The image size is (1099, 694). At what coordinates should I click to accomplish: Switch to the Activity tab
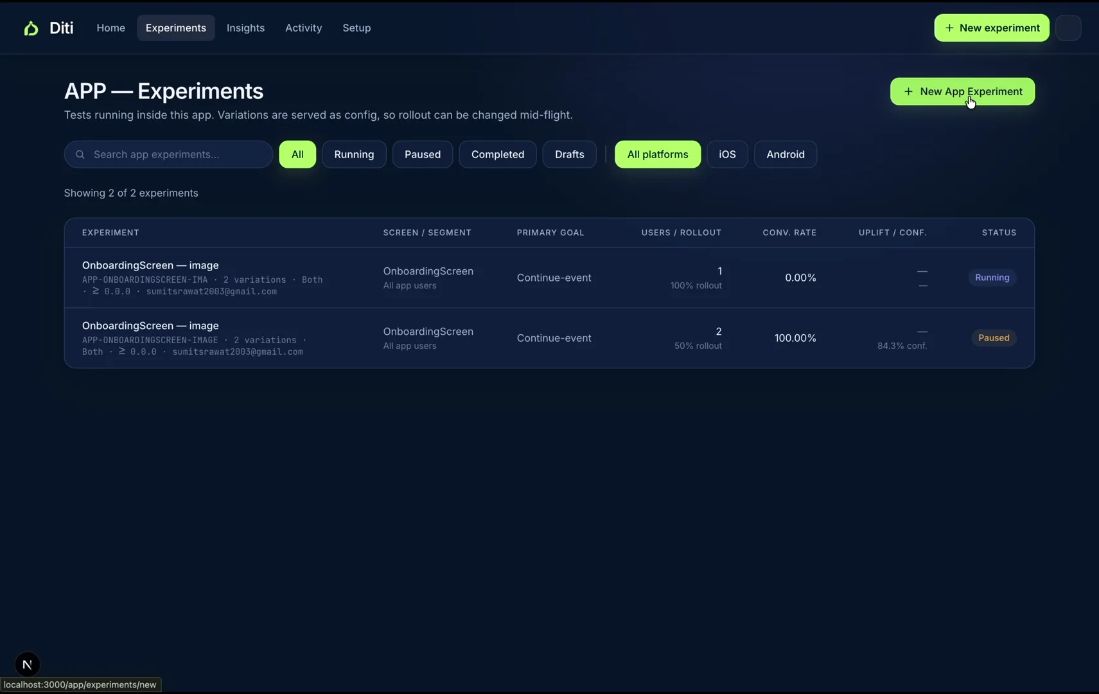click(304, 28)
